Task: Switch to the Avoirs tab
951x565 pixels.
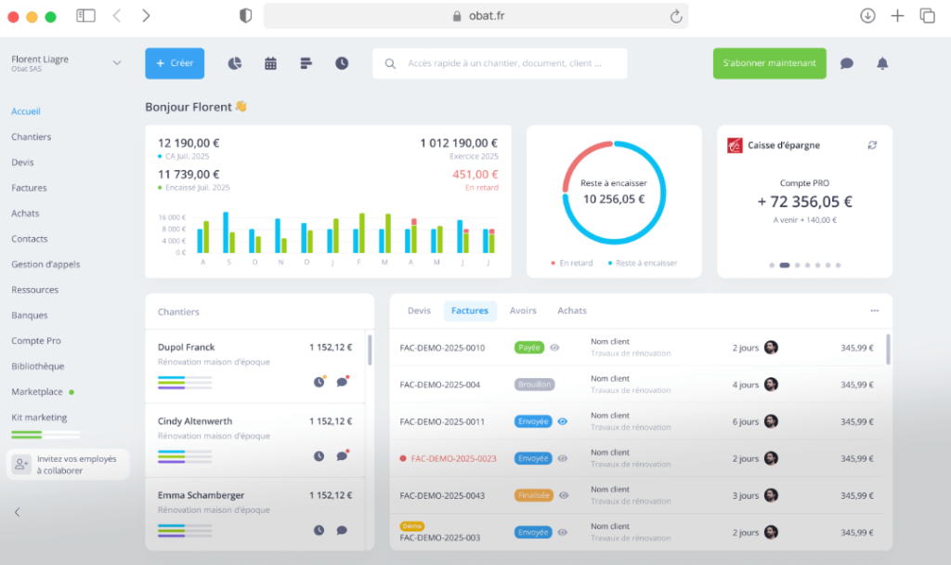Action: pyautogui.click(x=525, y=311)
